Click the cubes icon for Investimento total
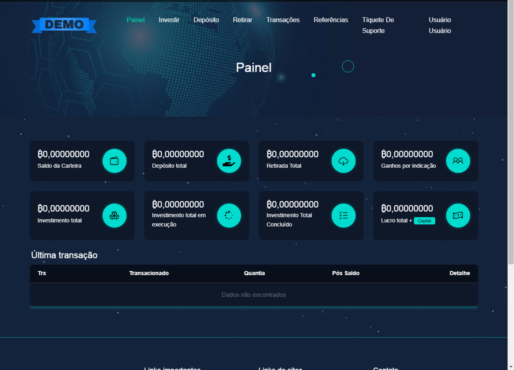 [114, 215]
